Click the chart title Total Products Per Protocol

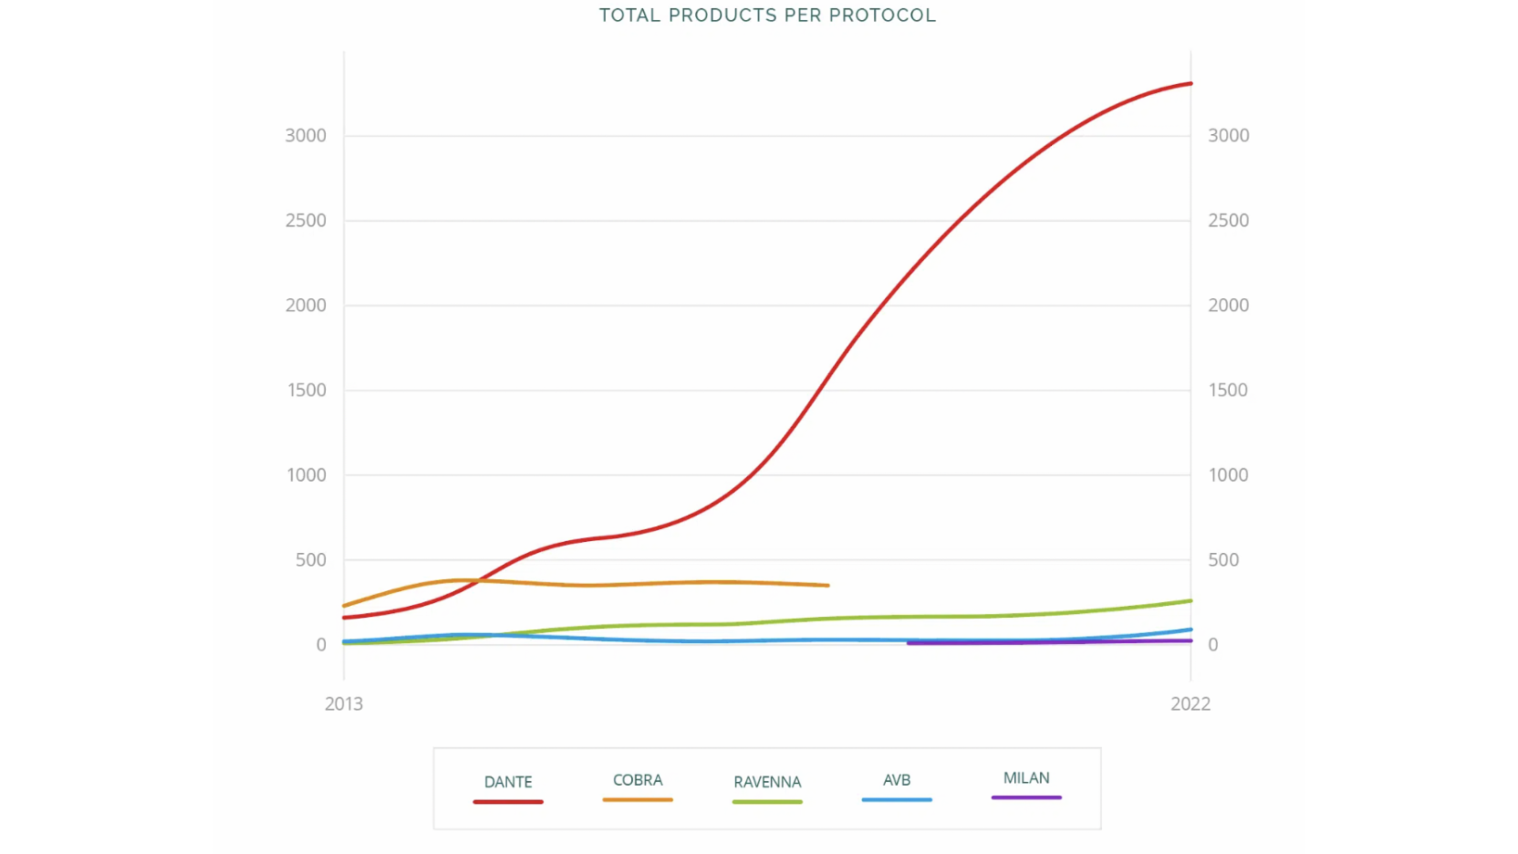point(767,16)
